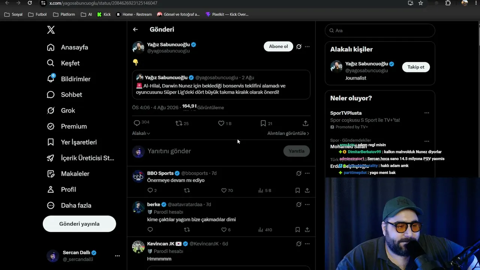Repost the BBO Sports reply
The image size is (480, 270).
coord(187,190)
